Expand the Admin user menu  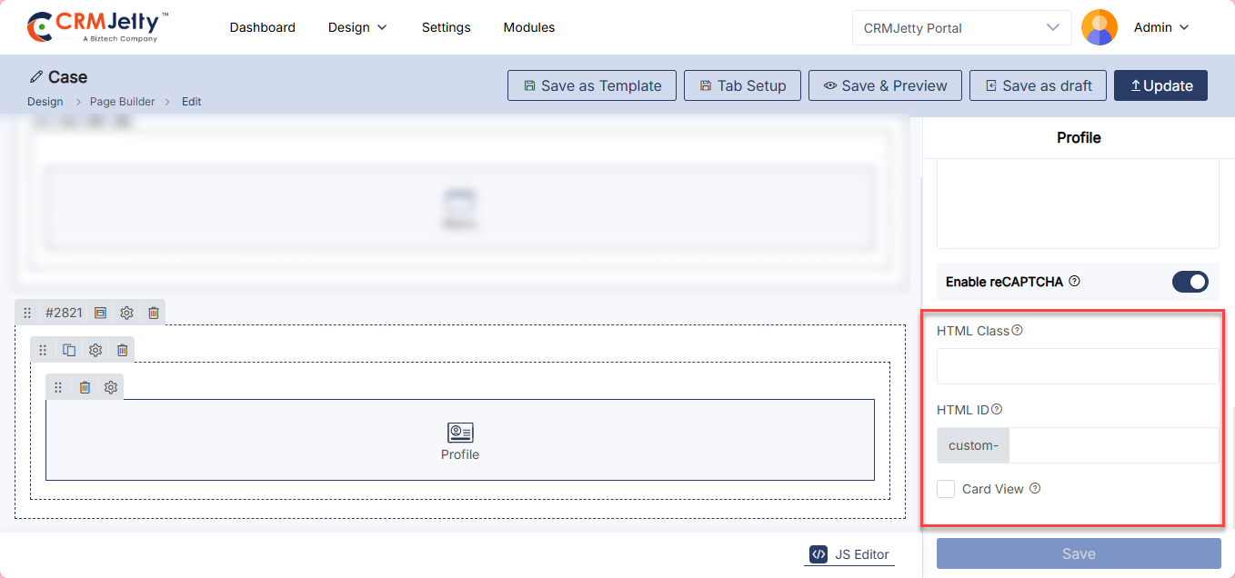1161,27
